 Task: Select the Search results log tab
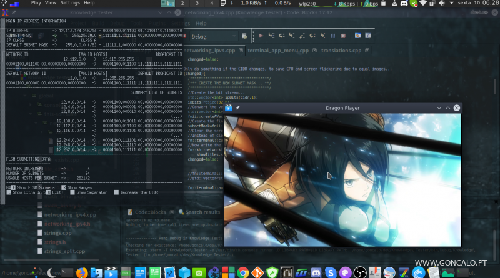pyautogui.click(x=199, y=212)
